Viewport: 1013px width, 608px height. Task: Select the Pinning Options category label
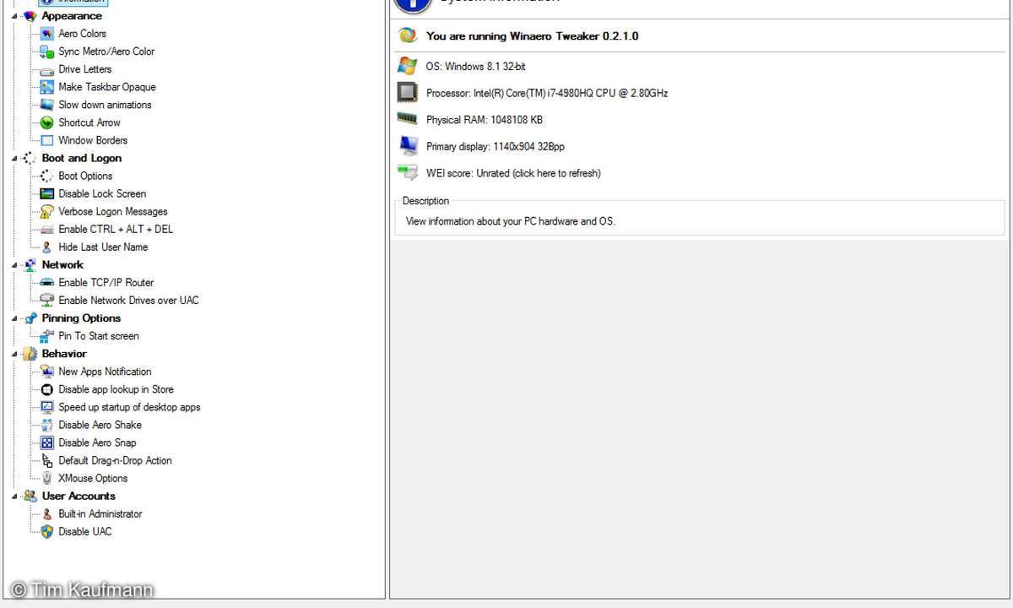pos(81,318)
